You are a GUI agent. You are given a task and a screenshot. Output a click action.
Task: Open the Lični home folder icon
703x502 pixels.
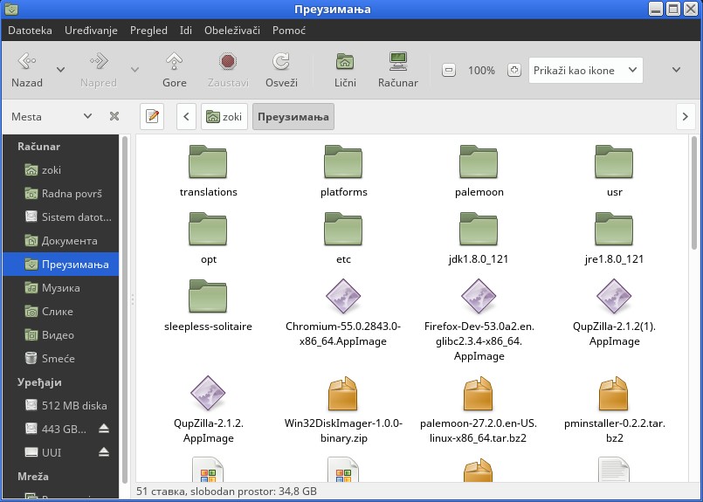point(345,62)
